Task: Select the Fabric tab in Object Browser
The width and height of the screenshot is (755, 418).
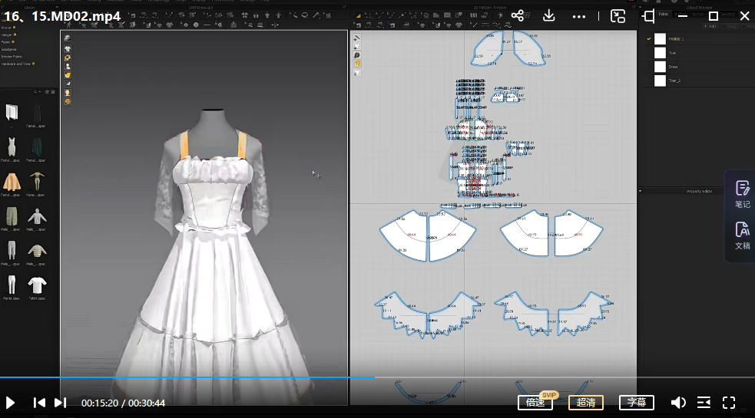Action: click(664, 14)
